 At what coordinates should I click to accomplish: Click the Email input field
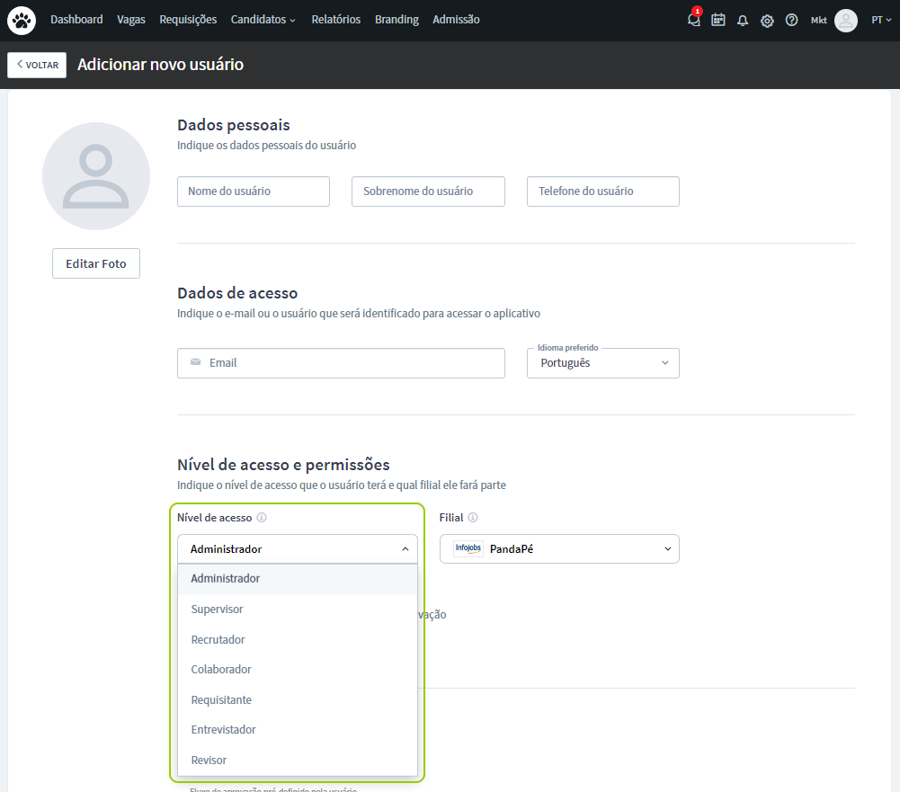pyautogui.click(x=341, y=363)
